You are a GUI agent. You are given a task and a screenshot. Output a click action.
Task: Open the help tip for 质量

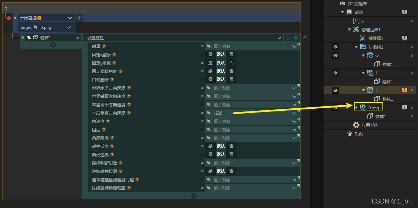pos(104,46)
